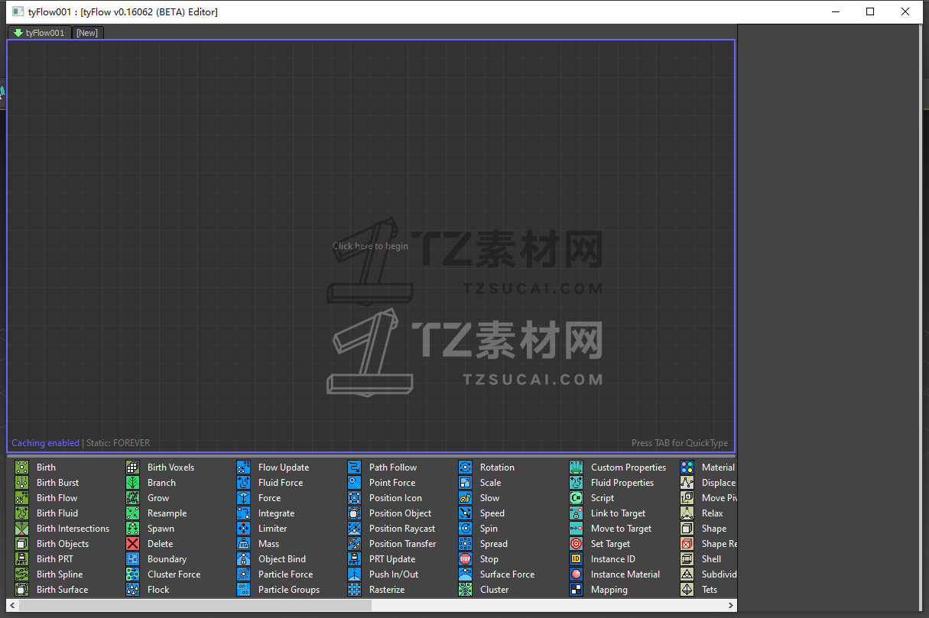929x618 pixels.
Task: Pick the Move to Target operator icon
Action: coord(576,528)
